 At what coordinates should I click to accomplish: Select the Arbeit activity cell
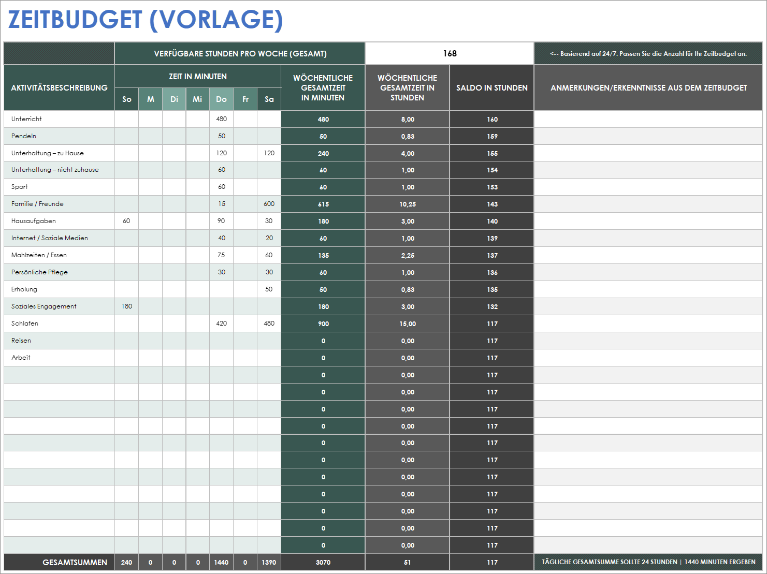tap(59, 358)
